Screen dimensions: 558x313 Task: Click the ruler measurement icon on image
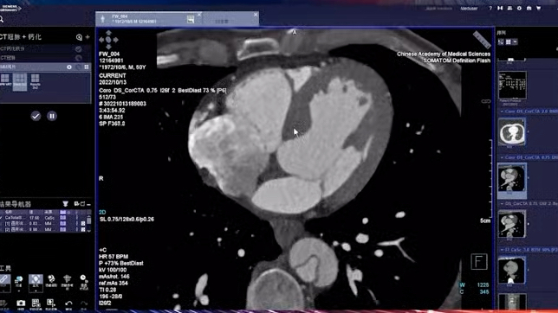click(482, 40)
